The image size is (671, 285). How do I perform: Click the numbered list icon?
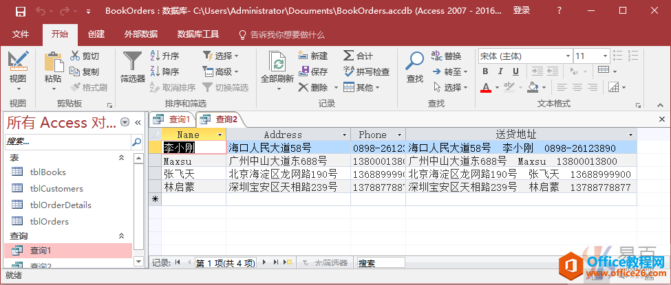(x=633, y=56)
